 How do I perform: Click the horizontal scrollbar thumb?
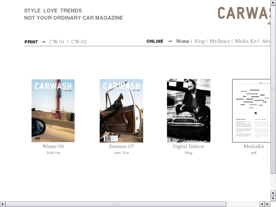click(116, 204)
